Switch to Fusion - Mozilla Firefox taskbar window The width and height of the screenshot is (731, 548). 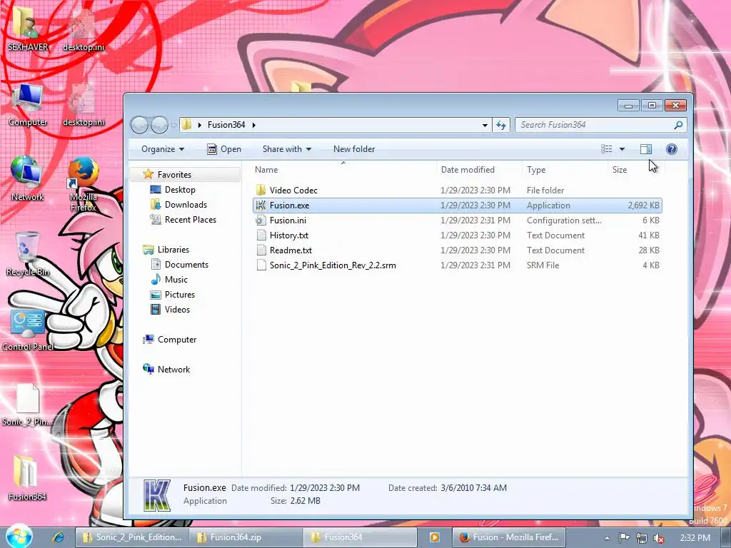[x=508, y=537]
